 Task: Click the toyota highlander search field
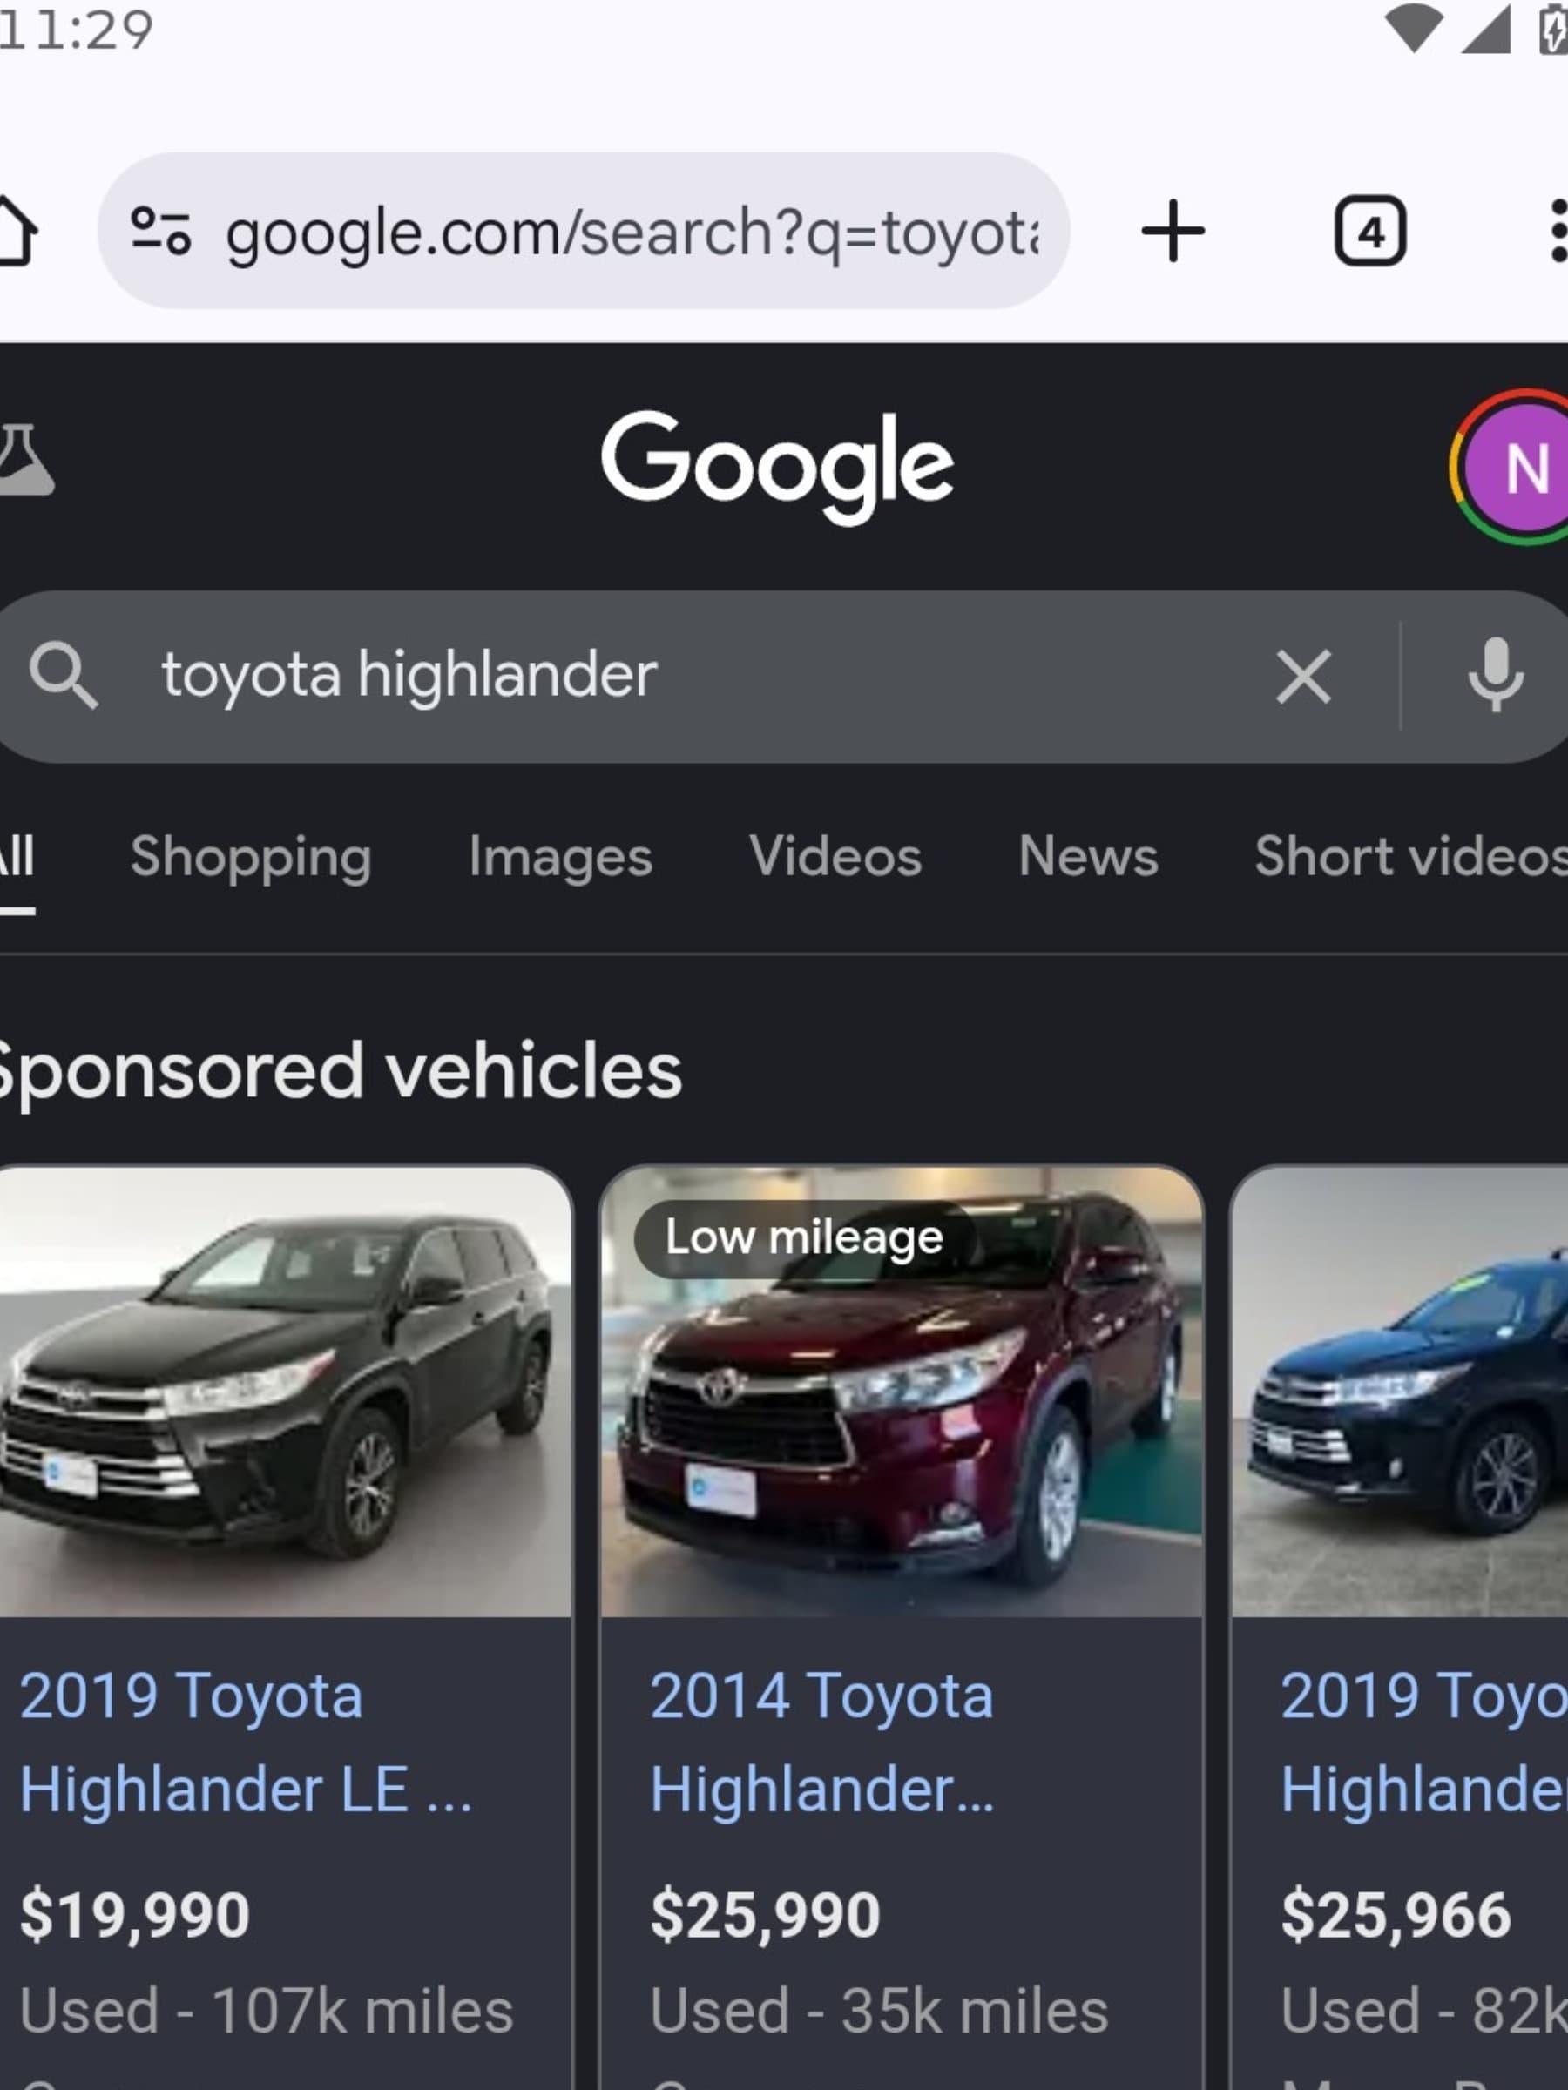click(x=661, y=676)
